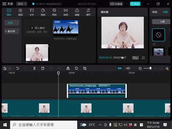
Task: Crop the selected clip
Action: (x=85, y=68)
